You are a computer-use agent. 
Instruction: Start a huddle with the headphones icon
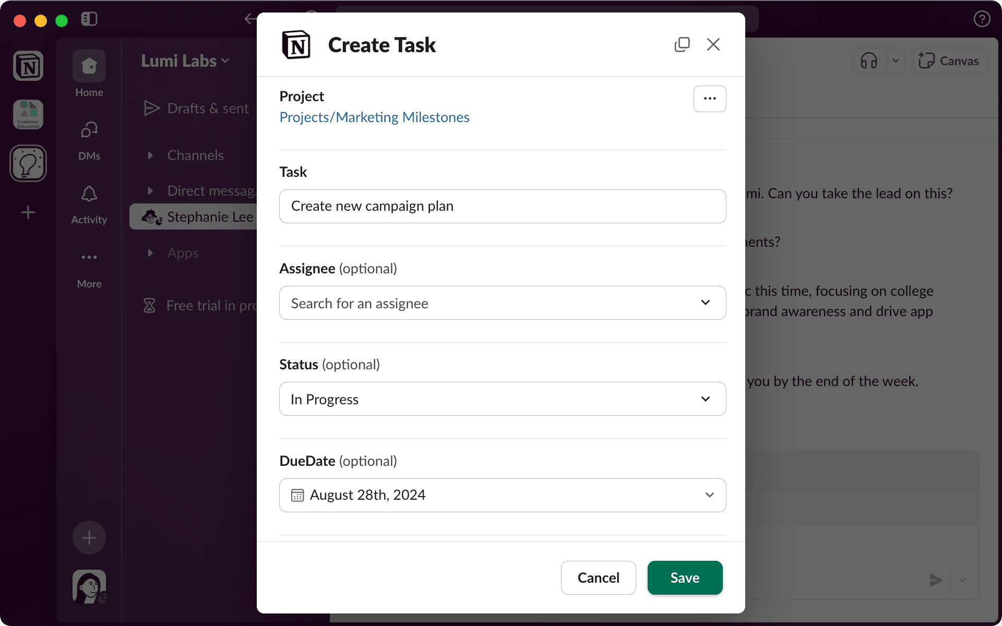tap(869, 61)
